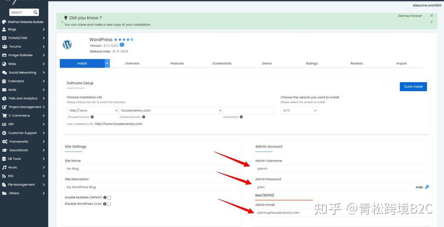This screenshot has width=444, height=227.
Task: Click the RSS feed icon
Action: point(4,176)
